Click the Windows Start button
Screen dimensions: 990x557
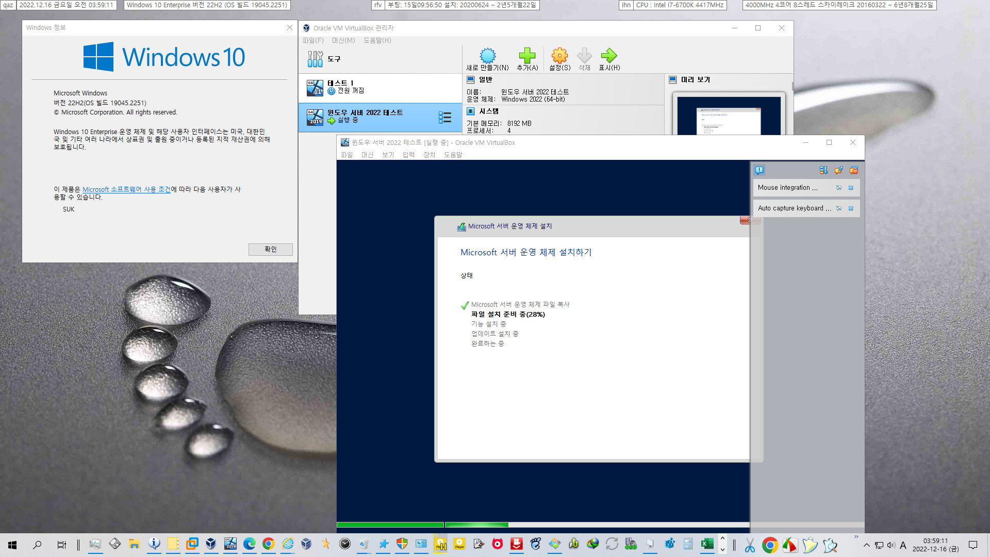click(12, 545)
